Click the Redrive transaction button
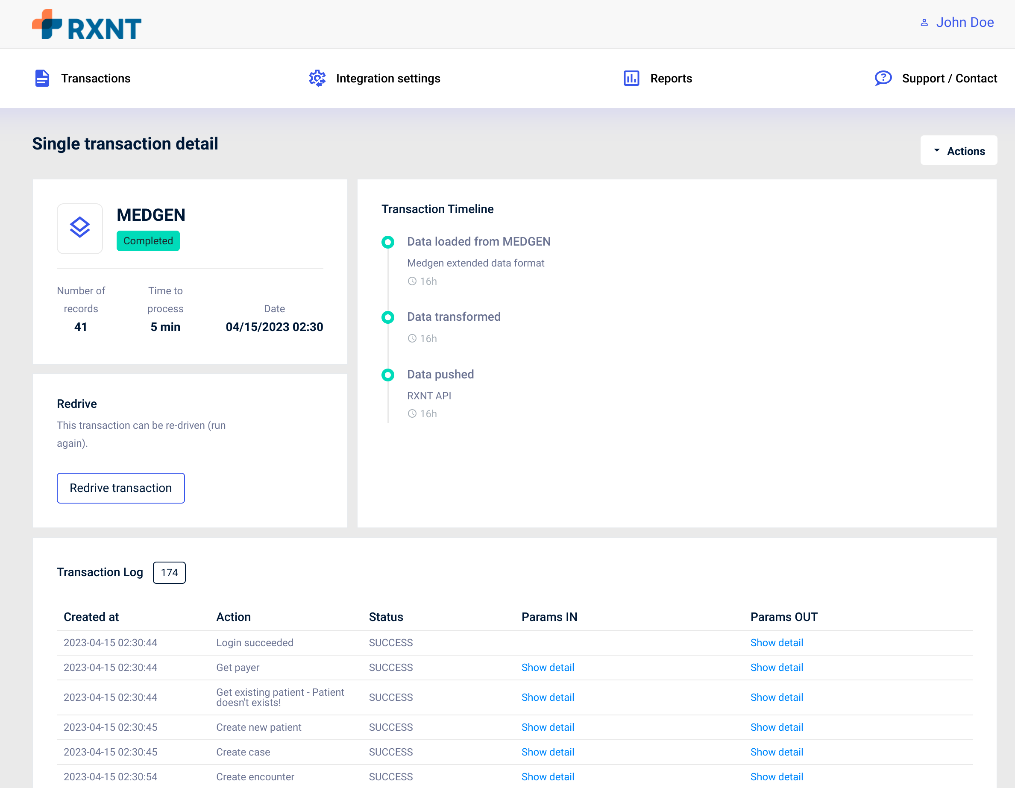 (x=120, y=488)
